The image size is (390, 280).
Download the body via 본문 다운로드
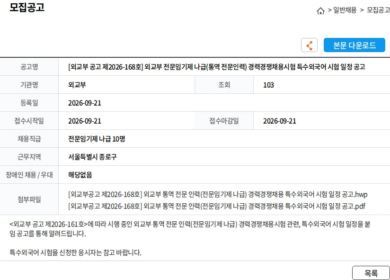pos(354,45)
